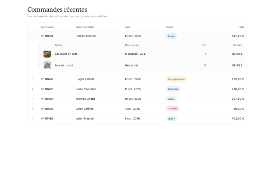Click the Déclinaison sub-table header
The width and height of the screenshot is (274, 171).
(x=132, y=45)
